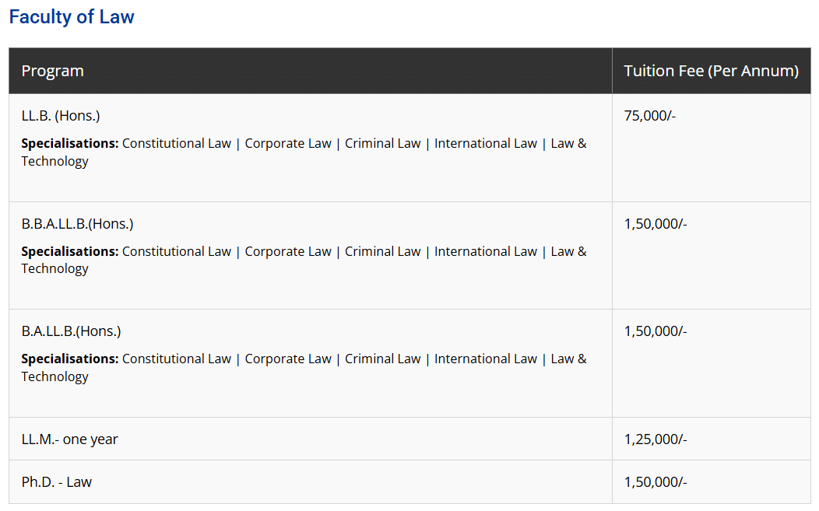Click the Faculty of Law heading
Screen dimensions: 819x511
72,17
